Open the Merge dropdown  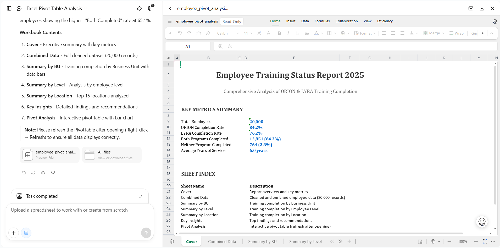pos(434,33)
